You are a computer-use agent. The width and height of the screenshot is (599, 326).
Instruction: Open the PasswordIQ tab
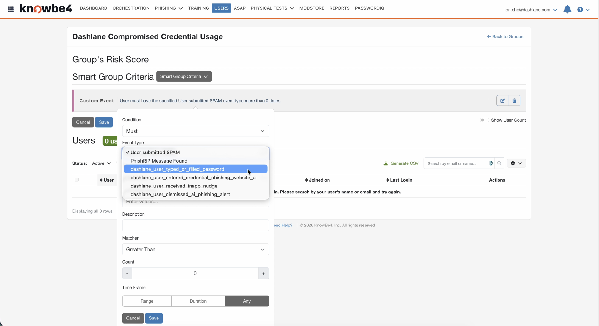pos(369,8)
